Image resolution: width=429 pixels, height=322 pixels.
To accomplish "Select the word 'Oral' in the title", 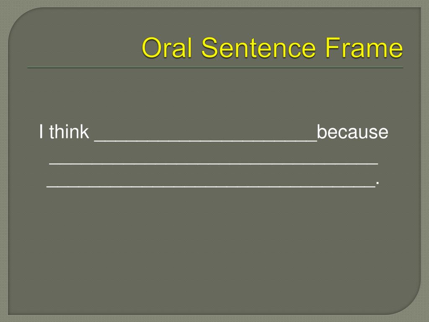I will point(167,48).
